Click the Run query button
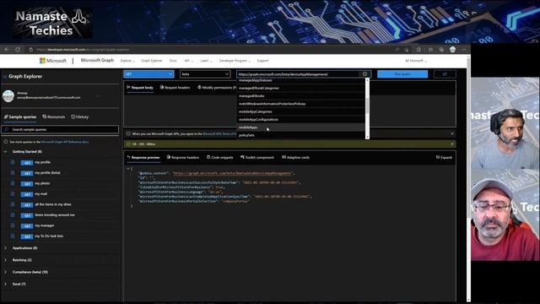 402,74
